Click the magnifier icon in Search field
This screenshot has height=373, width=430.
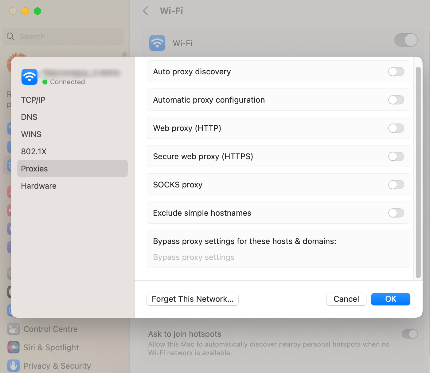click(11, 37)
